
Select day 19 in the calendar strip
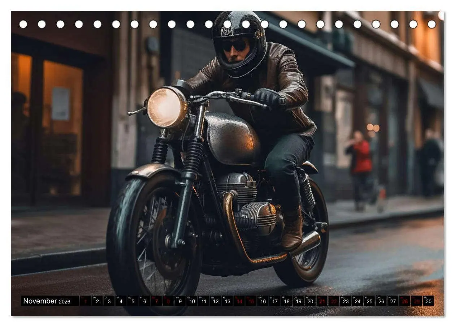coord(298,301)
